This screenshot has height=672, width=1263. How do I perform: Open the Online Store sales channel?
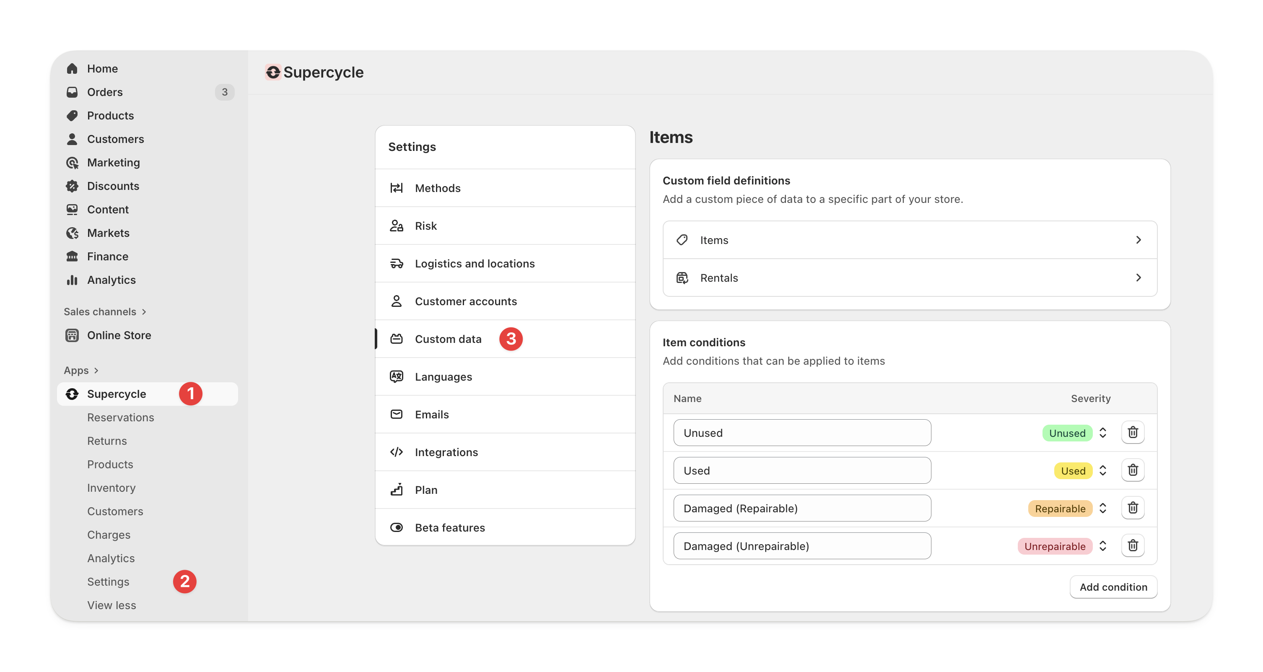click(x=119, y=335)
